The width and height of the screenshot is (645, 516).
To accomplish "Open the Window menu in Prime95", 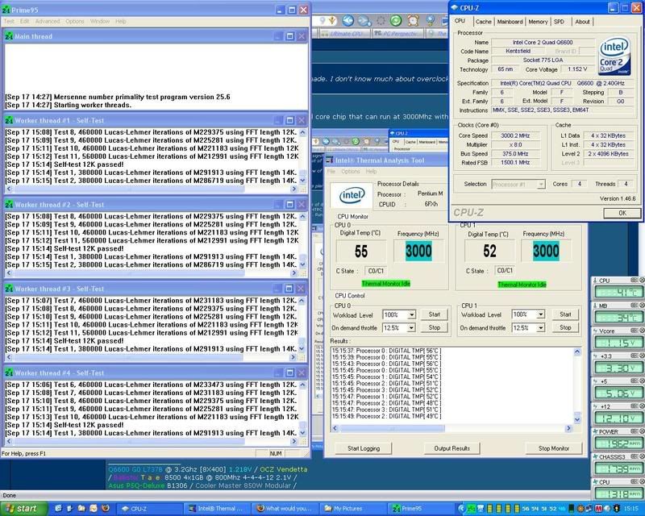I will pos(100,22).
